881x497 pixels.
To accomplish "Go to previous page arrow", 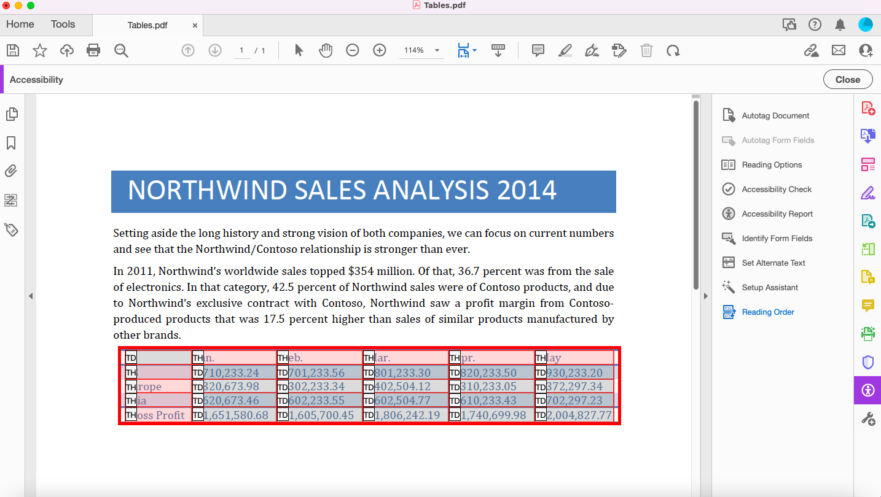I will [x=188, y=50].
